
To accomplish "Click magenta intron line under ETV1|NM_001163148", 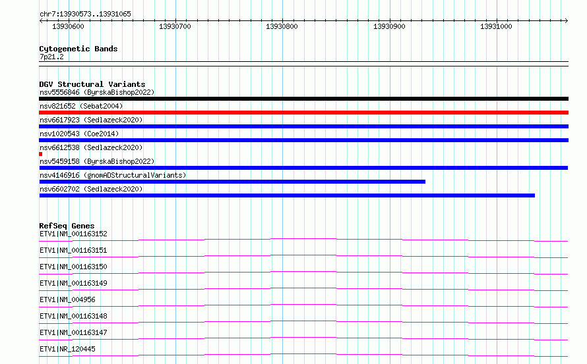I will pyautogui.click(x=303, y=321).
